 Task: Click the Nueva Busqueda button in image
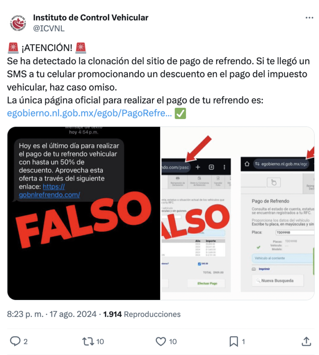pos(278,281)
